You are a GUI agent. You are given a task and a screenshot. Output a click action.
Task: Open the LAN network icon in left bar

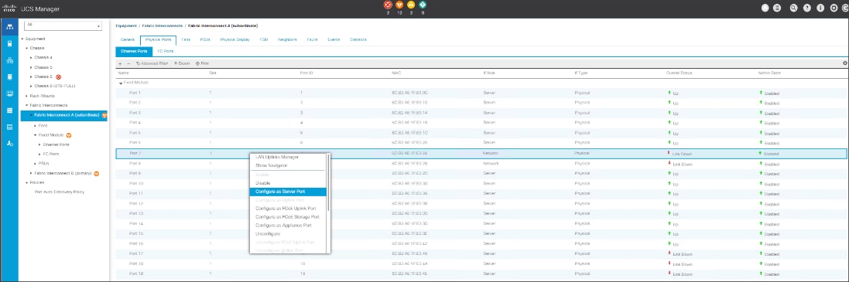pyautogui.click(x=9, y=60)
